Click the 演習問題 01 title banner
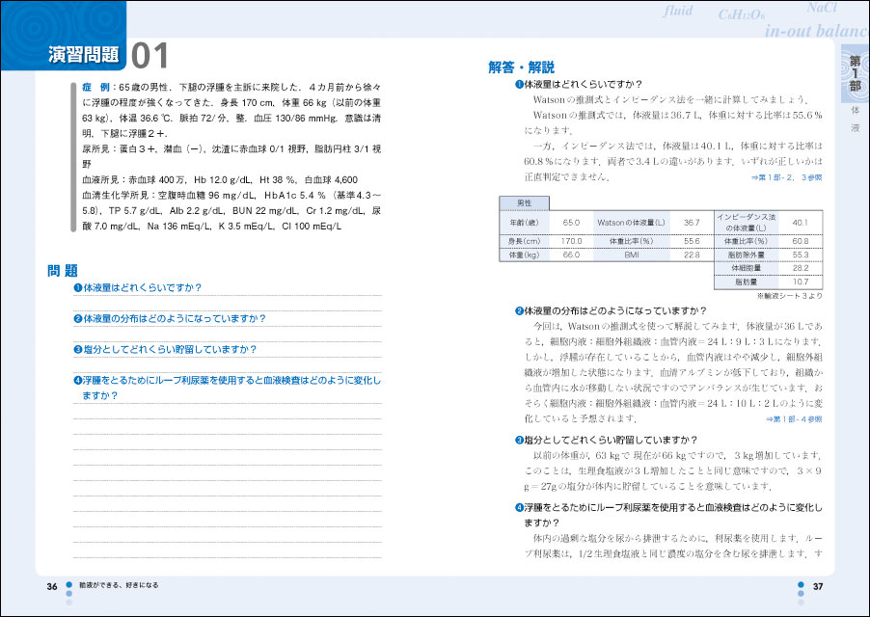The height and width of the screenshot is (617, 870). pyautogui.click(x=112, y=55)
